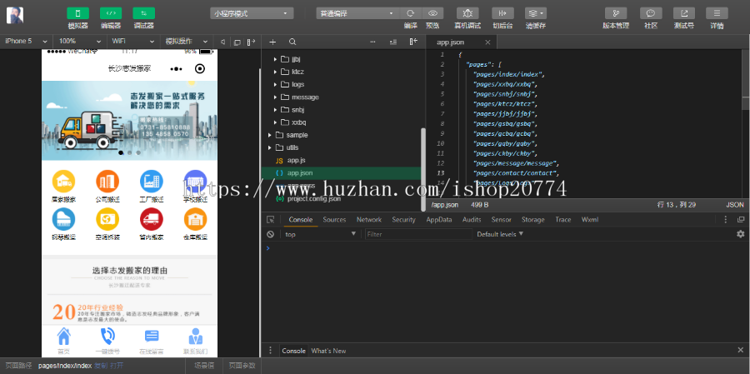The image size is (750, 374).
Task: Click the piano moving service icon
Action: [x=63, y=220]
